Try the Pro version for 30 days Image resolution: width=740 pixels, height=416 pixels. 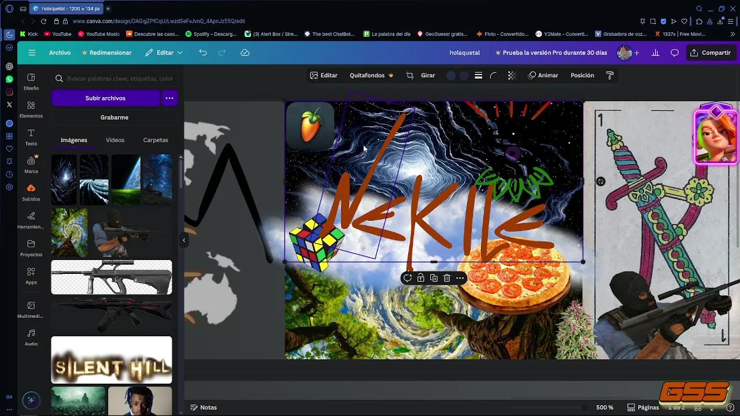552,53
